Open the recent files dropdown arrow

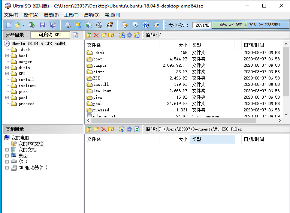point(24,25)
